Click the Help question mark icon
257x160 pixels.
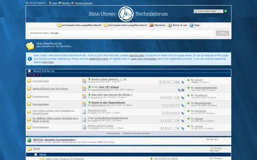pos(191,25)
